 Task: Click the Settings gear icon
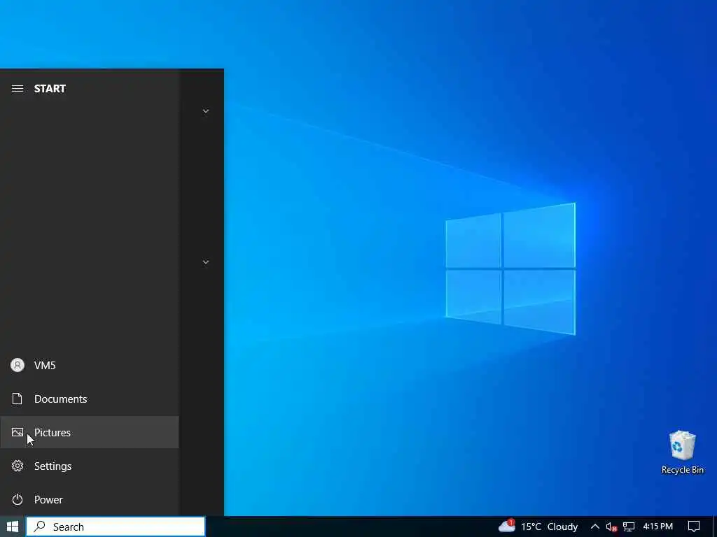[x=18, y=466]
